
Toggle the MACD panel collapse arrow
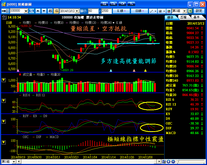point(3,142)
